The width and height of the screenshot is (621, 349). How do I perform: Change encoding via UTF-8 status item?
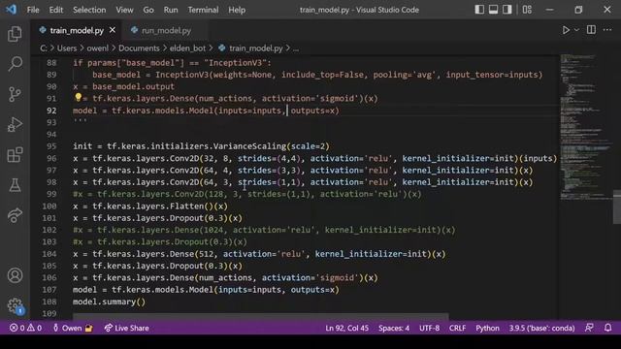(429, 328)
